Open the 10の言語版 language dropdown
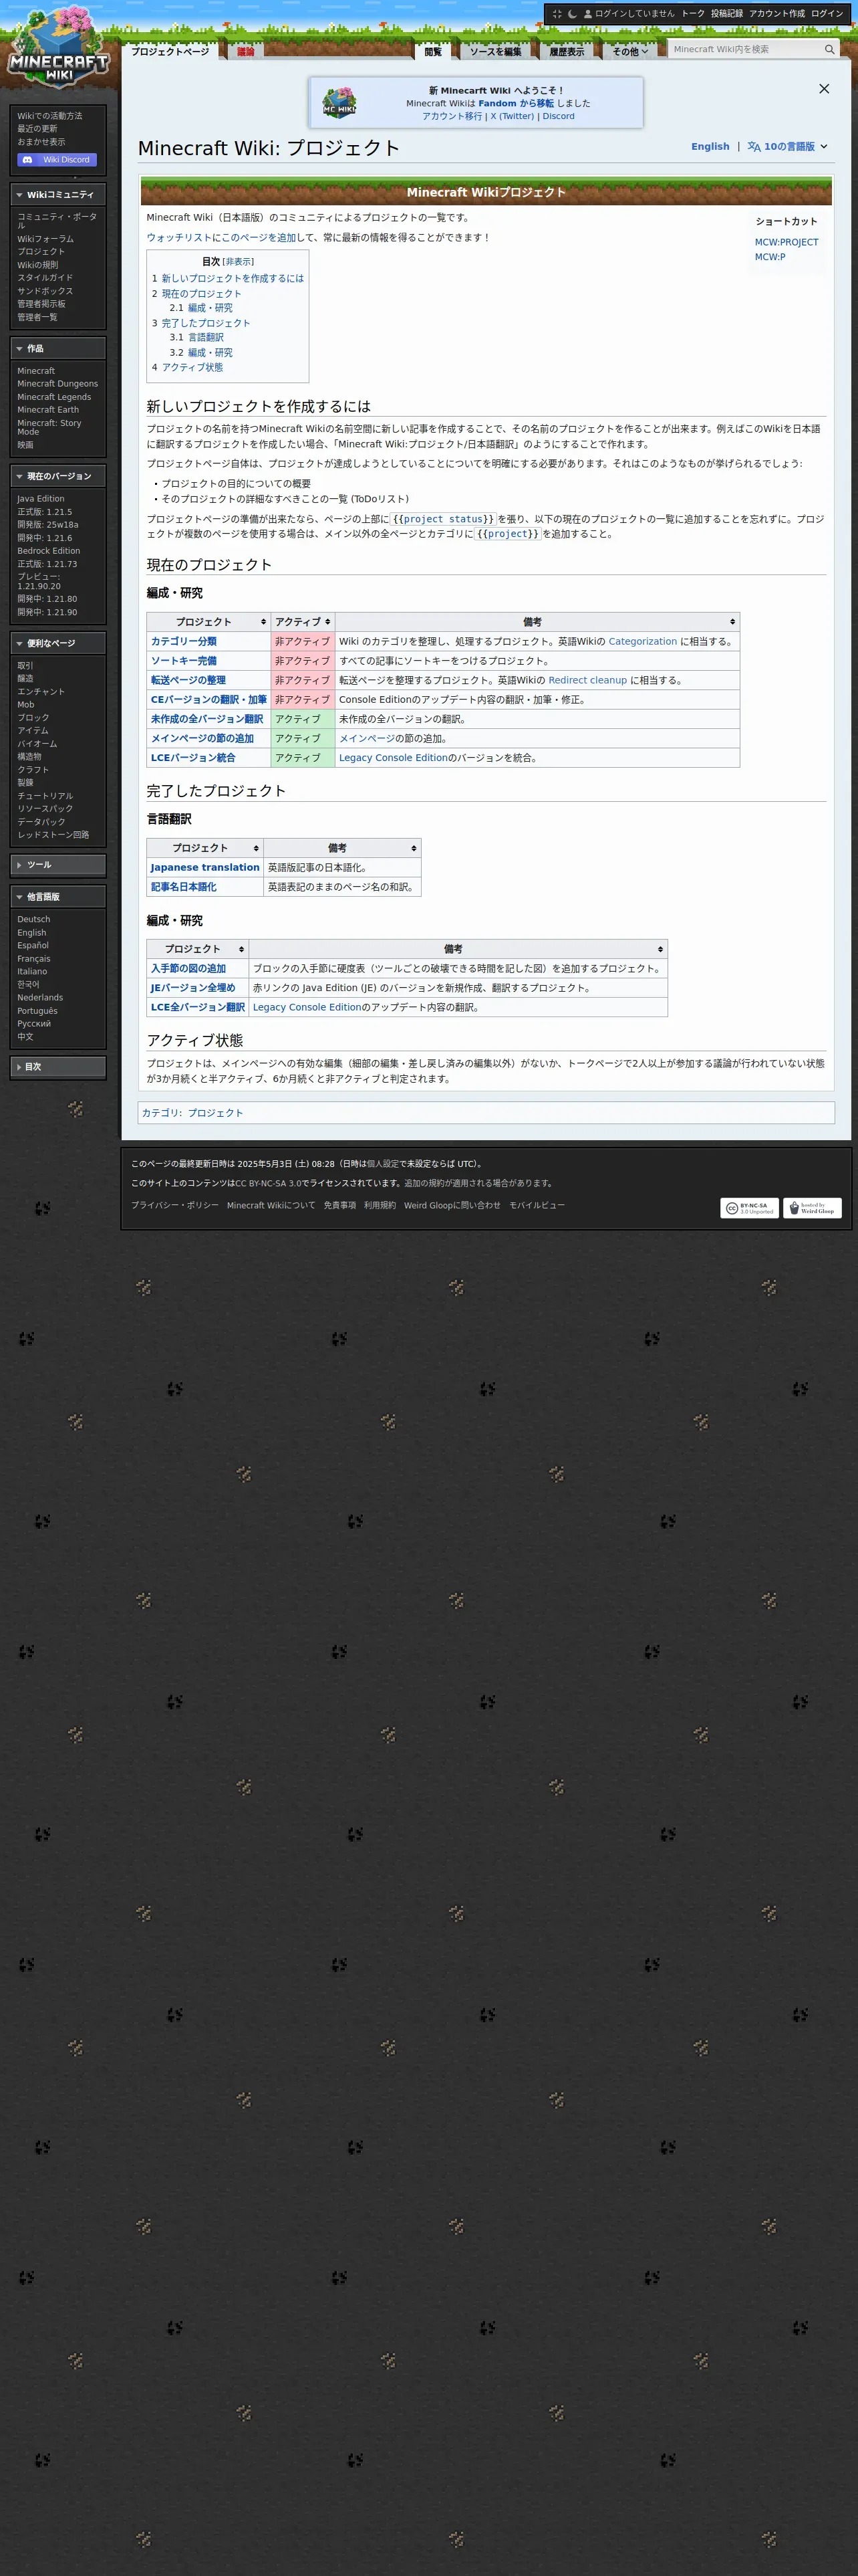 click(789, 147)
